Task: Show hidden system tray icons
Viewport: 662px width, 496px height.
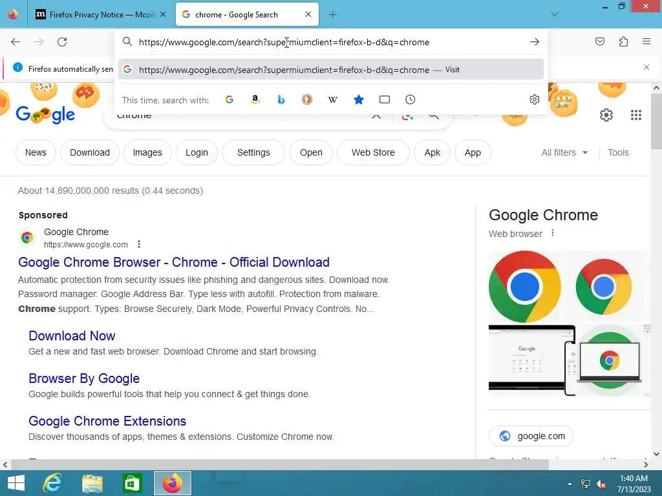Action: [x=570, y=484]
